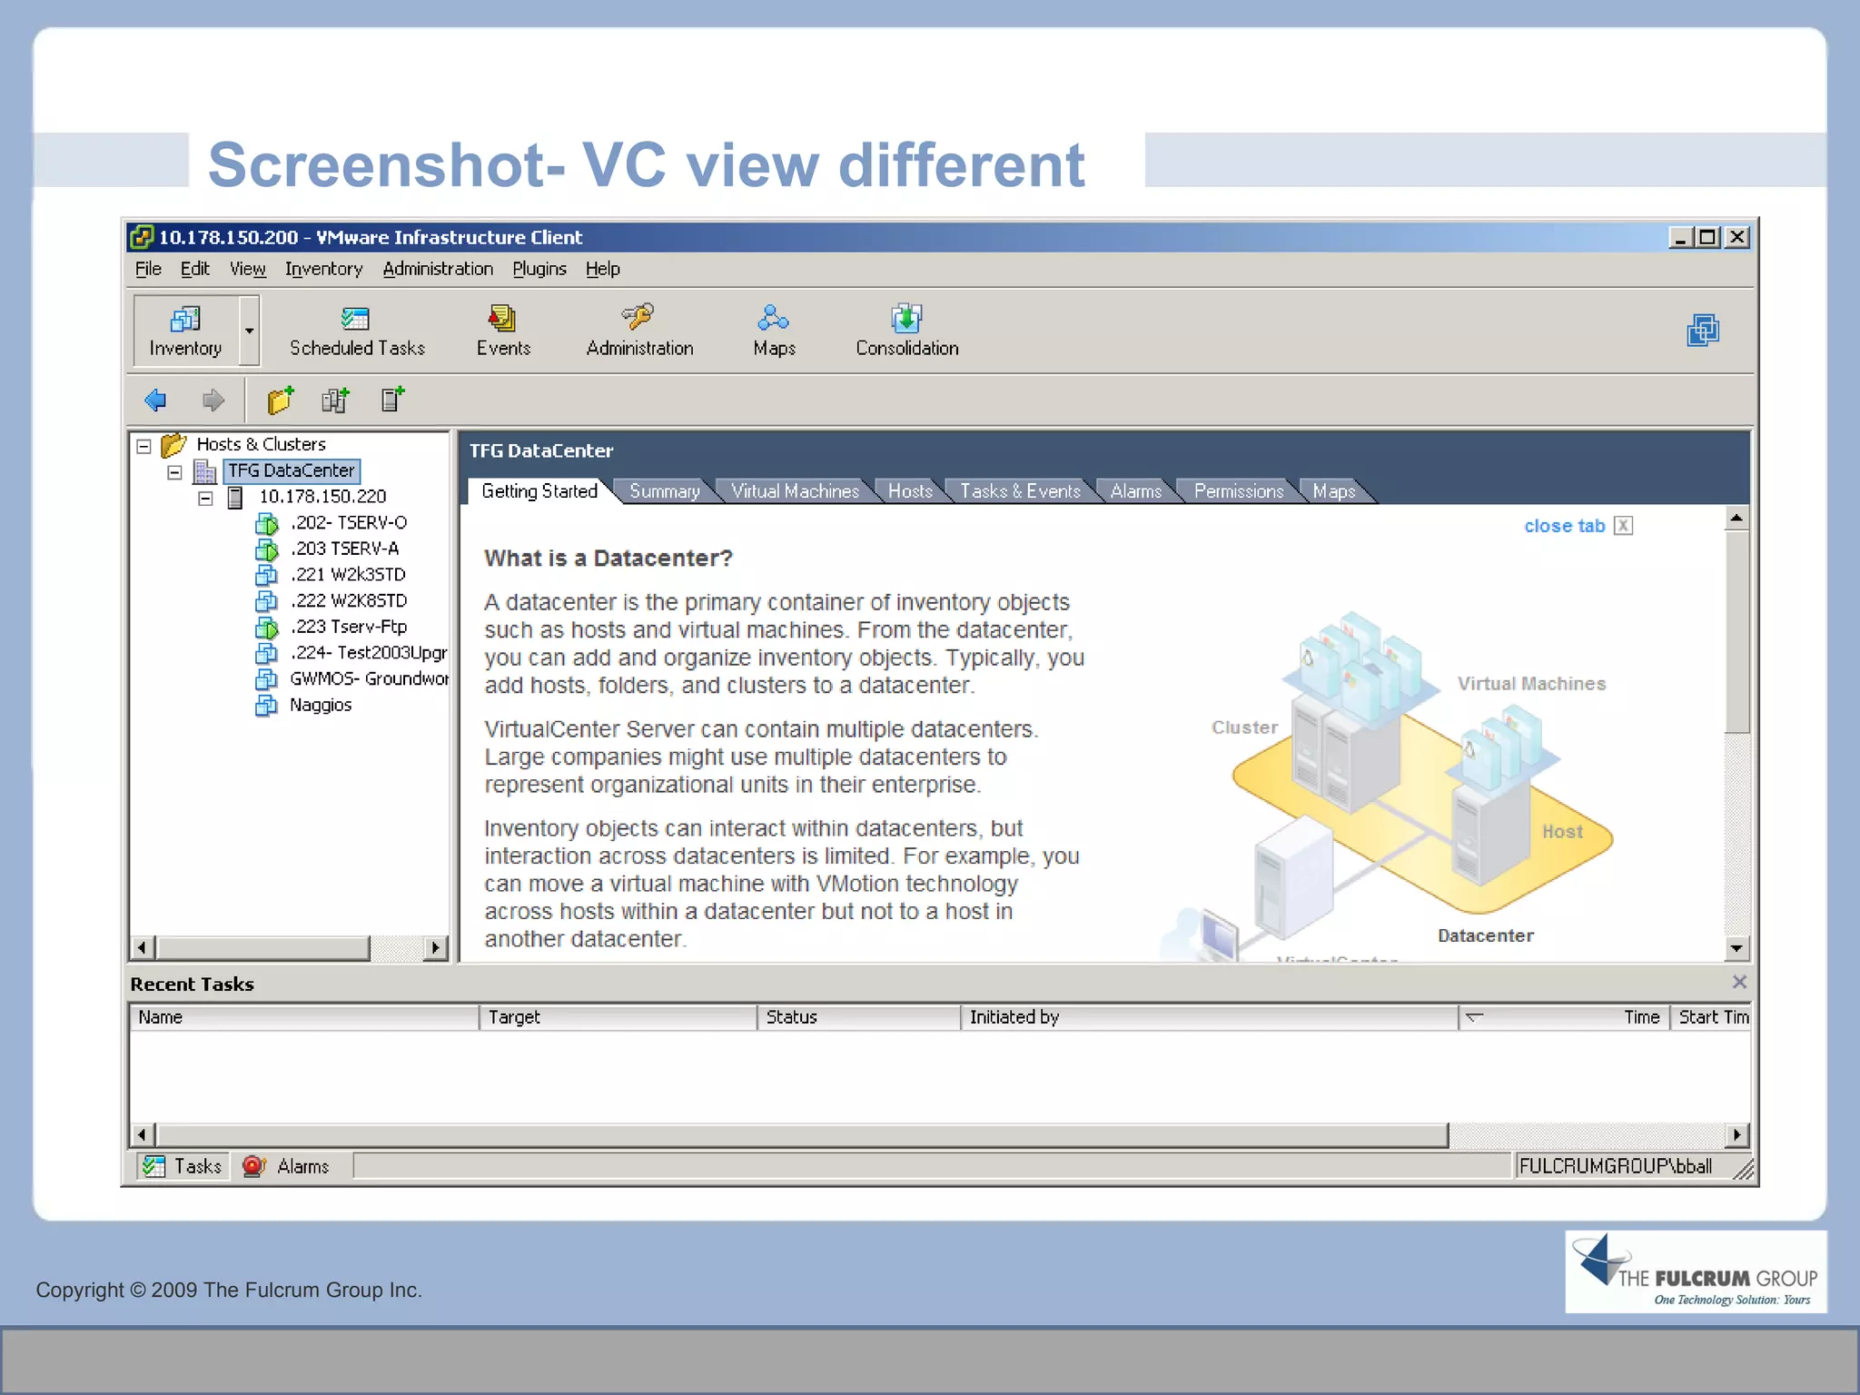Collapse the Hosts & Clusters tree node
1860x1395 pixels.
(143, 446)
